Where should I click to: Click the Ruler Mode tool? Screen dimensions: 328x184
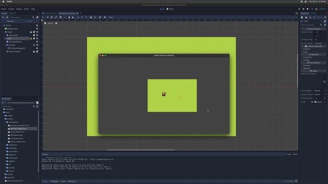pos(73,17)
